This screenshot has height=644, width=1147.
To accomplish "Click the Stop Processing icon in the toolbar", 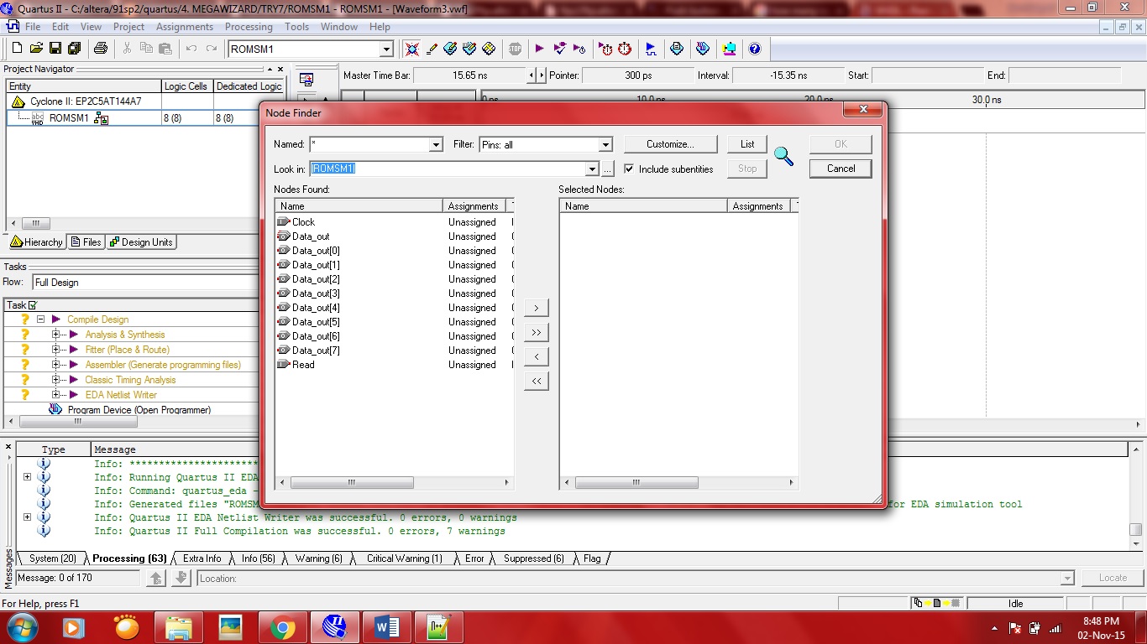I will (515, 49).
